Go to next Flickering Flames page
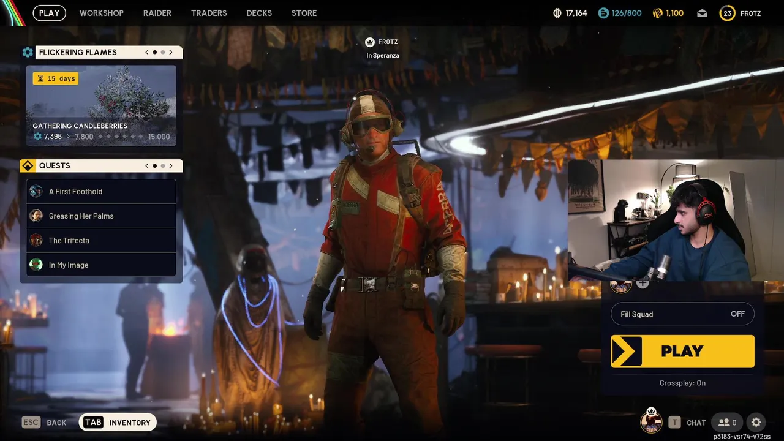The image size is (784, 441). point(171,52)
